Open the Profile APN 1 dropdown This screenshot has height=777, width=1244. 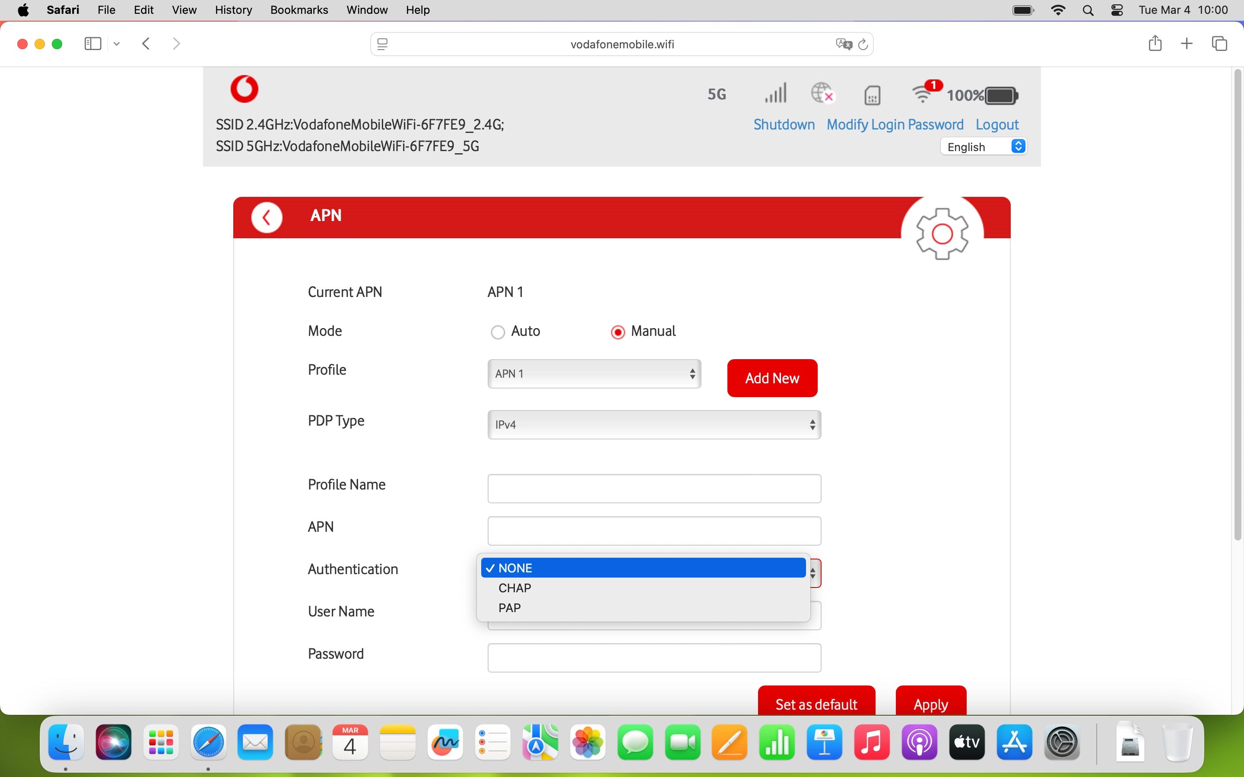click(594, 373)
